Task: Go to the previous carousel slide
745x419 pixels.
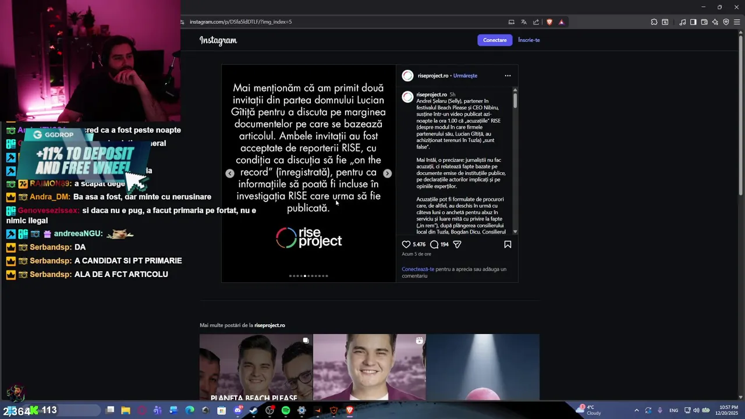Action: point(230,173)
